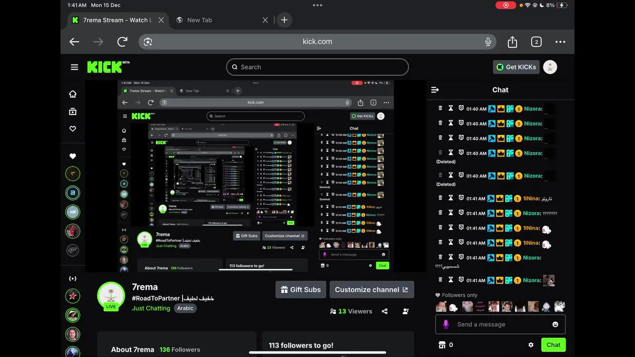Image resolution: width=635 pixels, height=357 pixels.
Task: Timeout Nizora on ؟؟؟؟؟؟؟ message
Action: pyautogui.click(x=450, y=213)
